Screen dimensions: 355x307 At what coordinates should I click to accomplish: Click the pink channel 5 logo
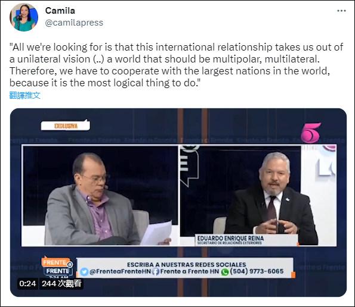click(x=311, y=133)
